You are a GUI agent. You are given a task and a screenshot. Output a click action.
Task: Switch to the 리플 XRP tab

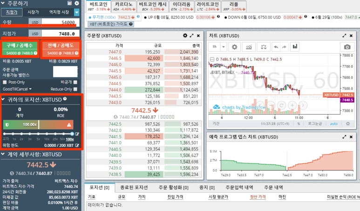point(234,6)
